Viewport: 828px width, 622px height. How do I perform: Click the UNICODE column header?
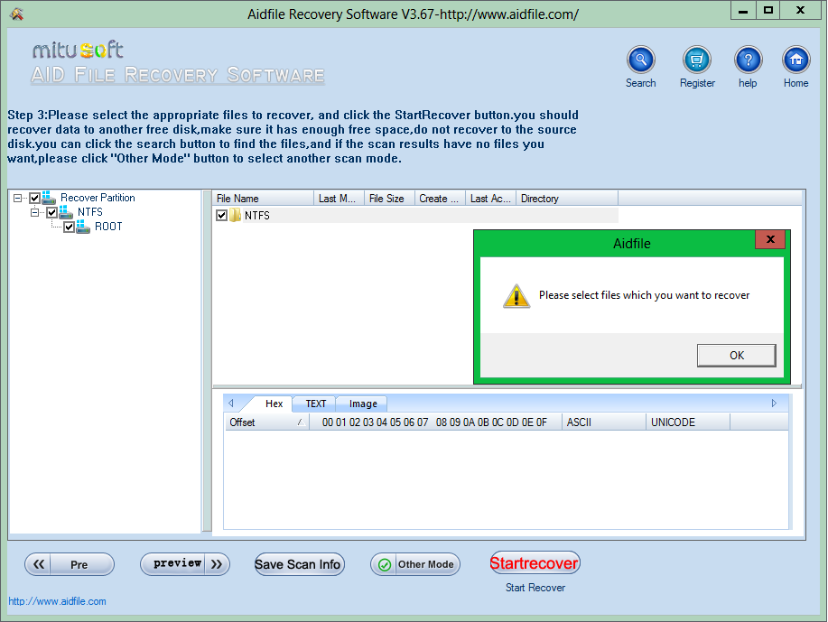[x=688, y=422]
